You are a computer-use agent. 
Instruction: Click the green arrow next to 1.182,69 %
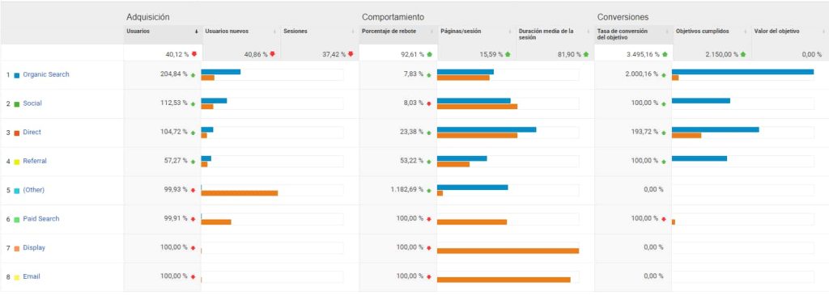(x=429, y=190)
